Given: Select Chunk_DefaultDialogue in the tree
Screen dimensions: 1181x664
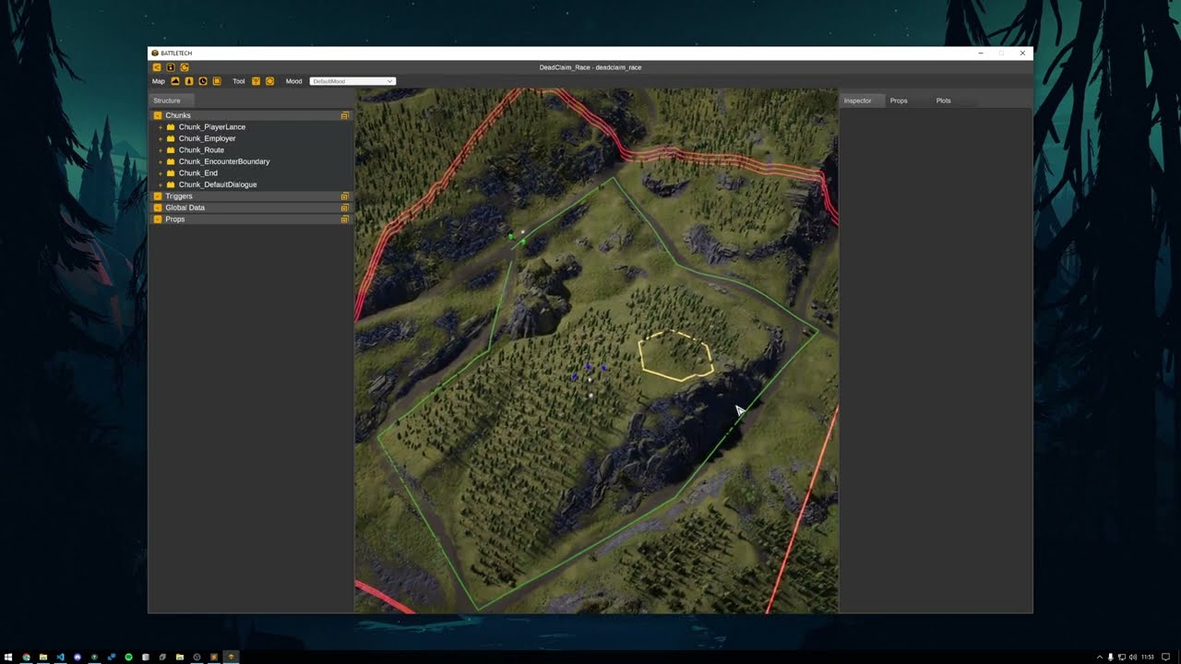Looking at the screenshot, I should click(x=218, y=184).
